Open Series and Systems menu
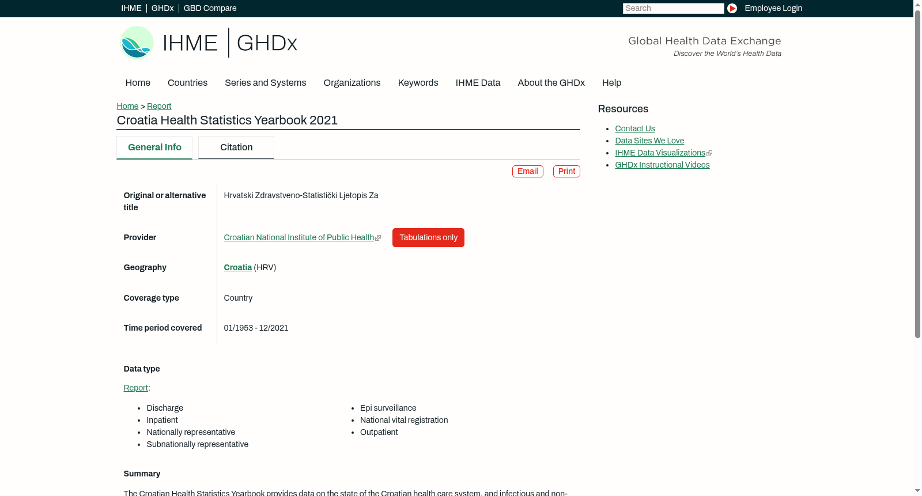 pyautogui.click(x=265, y=82)
